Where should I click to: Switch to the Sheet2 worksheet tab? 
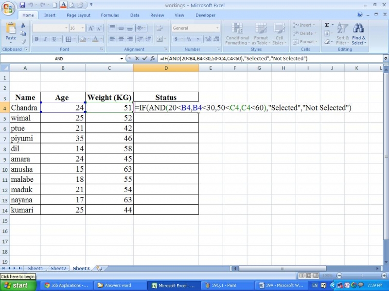coord(58,268)
